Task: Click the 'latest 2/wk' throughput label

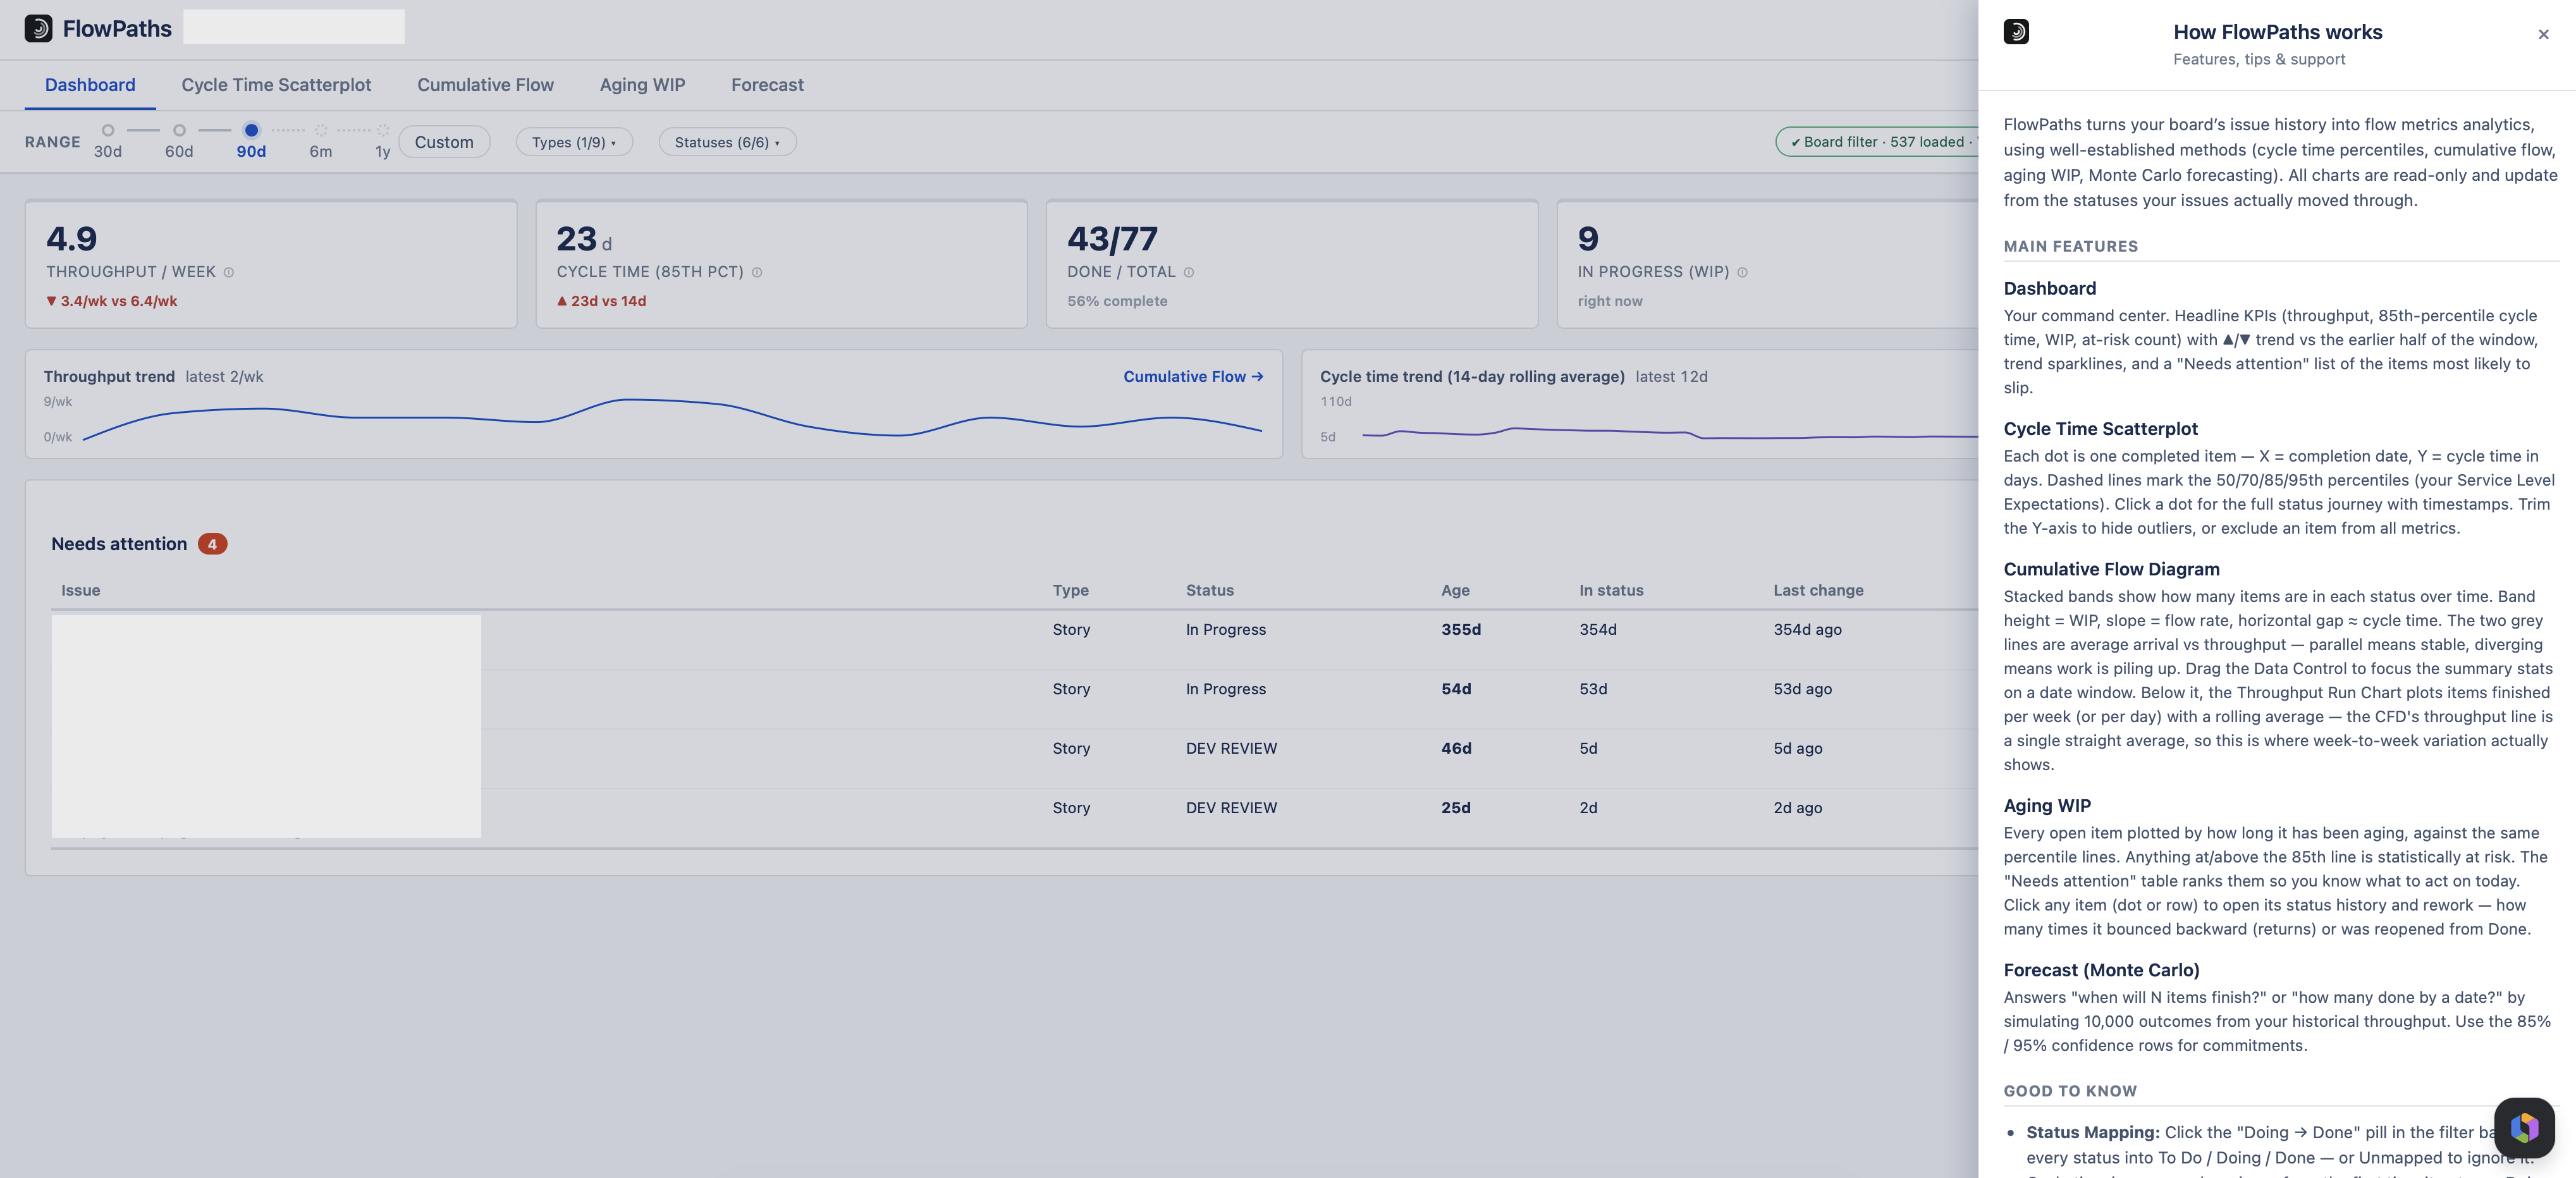Action: 224,376
